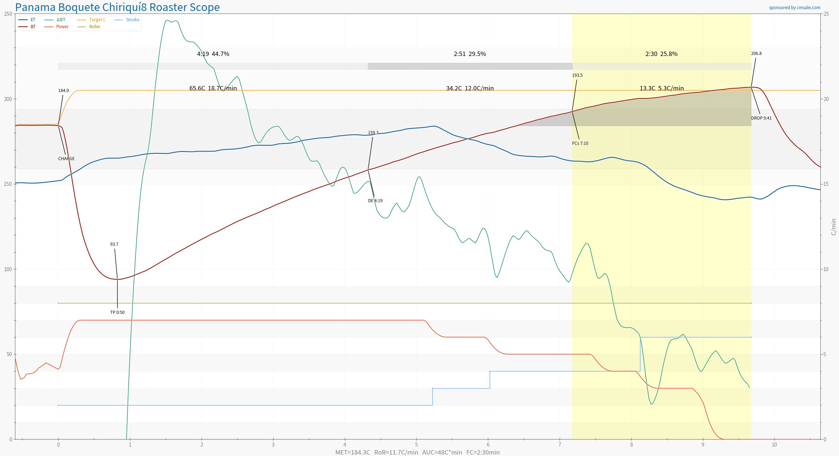Click the TP 0:50 annotation
The width and height of the screenshot is (839, 456).
117,313
